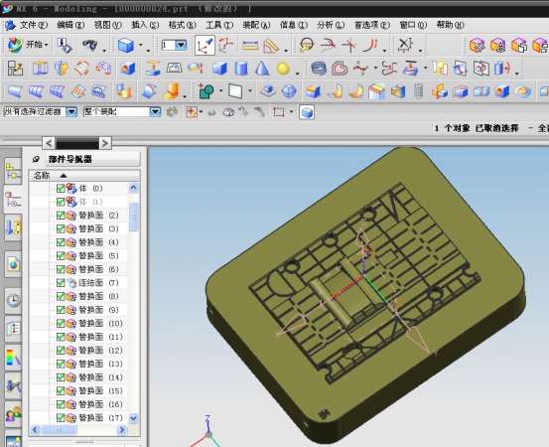Open the 分析 (Analysis) menu
This screenshot has width=549, height=447.
click(x=331, y=25)
